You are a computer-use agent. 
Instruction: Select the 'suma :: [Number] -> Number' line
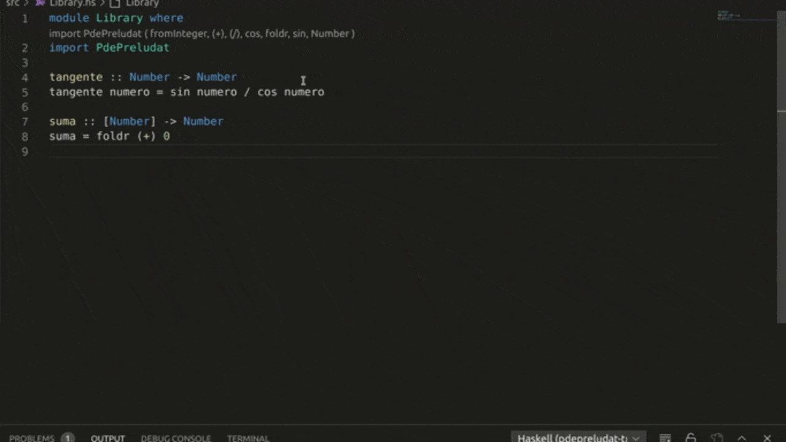pyautogui.click(x=136, y=121)
